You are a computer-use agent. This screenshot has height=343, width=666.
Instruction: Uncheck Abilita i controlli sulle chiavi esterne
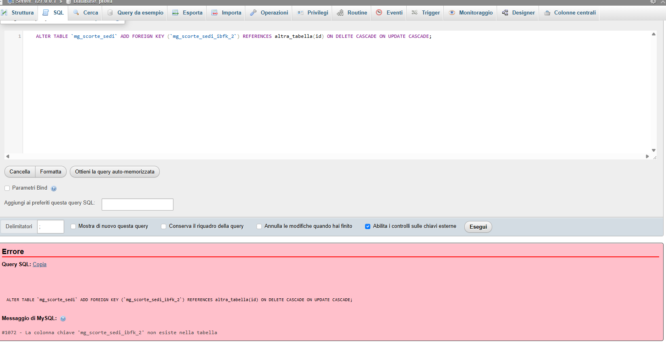pyautogui.click(x=367, y=227)
